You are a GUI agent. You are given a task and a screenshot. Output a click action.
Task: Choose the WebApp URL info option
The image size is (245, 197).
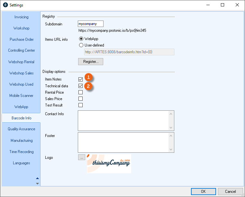click(81, 39)
